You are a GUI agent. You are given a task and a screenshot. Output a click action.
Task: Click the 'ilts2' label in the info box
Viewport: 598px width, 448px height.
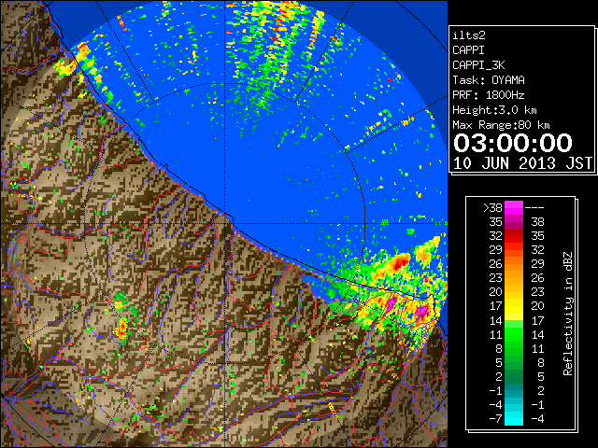point(469,35)
